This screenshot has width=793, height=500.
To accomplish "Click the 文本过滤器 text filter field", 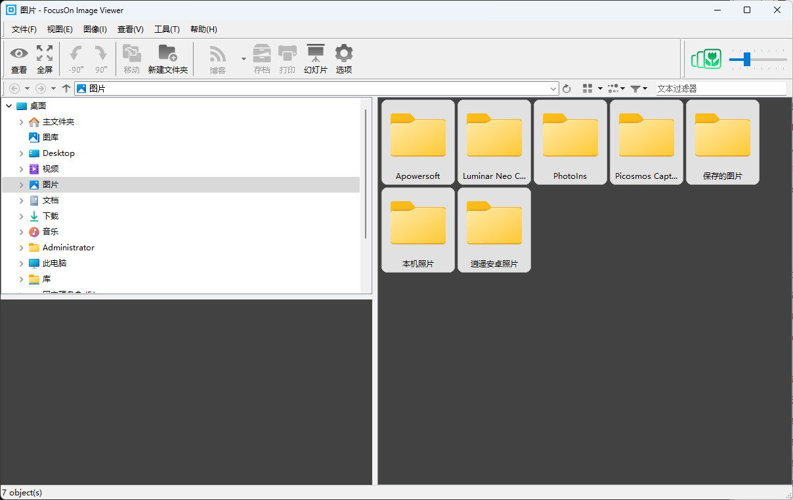I will (721, 88).
